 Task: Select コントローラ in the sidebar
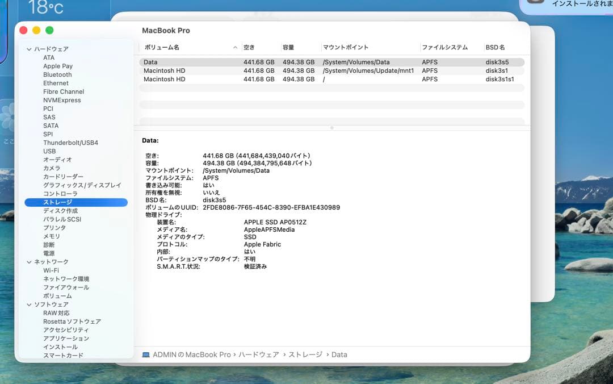[60, 194]
